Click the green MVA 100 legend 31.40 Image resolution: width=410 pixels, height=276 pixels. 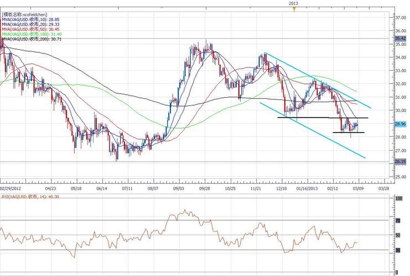[32, 34]
